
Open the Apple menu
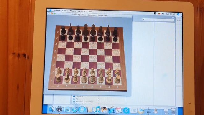(x=50, y=10)
